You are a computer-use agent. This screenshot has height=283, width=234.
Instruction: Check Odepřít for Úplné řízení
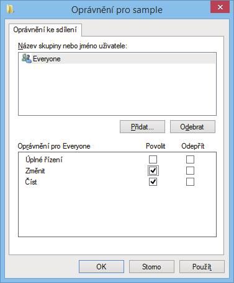(x=190, y=159)
